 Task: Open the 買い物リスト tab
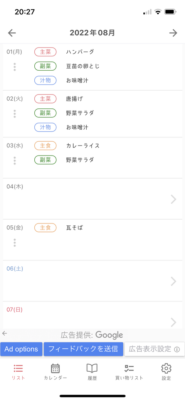coord(129,372)
